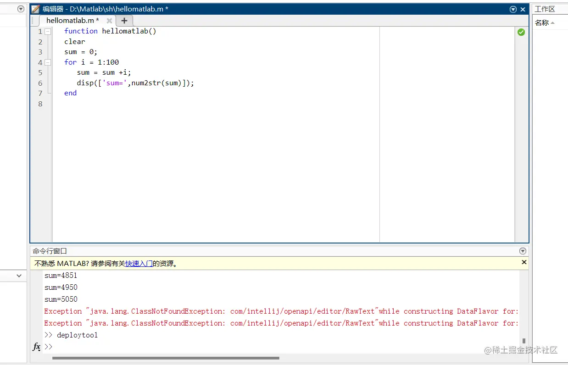This screenshot has height=365, width=568.
Task: Open the command window actions menu
Action: click(523, 251)
